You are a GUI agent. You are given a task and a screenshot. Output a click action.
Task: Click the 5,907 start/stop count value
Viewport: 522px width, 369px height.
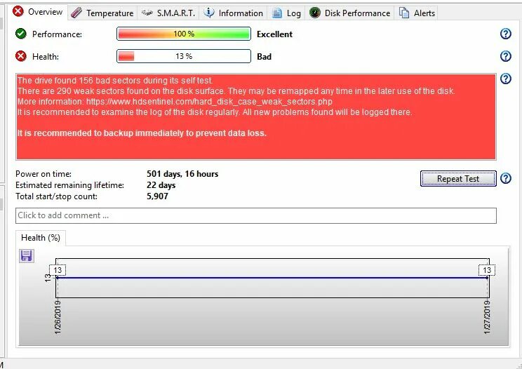click(157, 196)
